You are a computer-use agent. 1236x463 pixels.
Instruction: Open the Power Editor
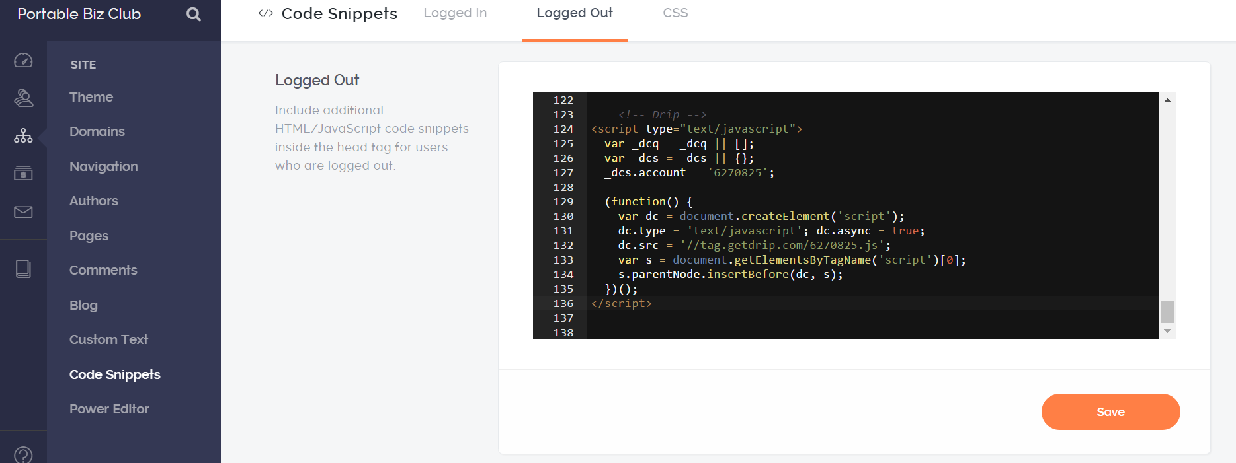coord(109,409)
